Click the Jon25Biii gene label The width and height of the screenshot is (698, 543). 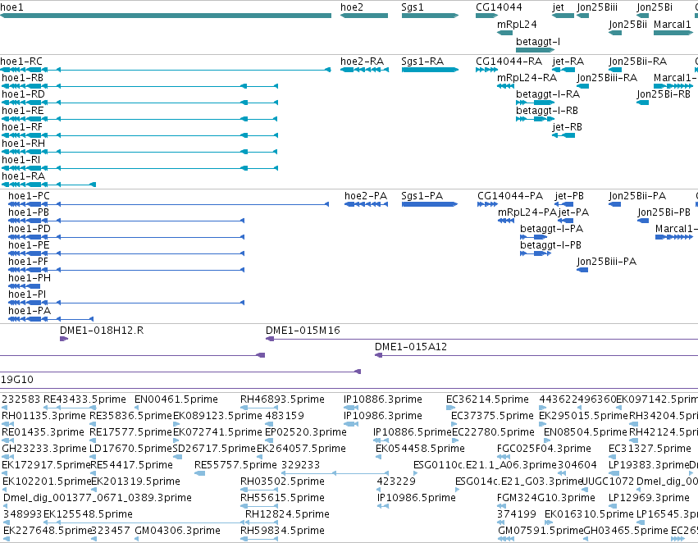point(597,7)
